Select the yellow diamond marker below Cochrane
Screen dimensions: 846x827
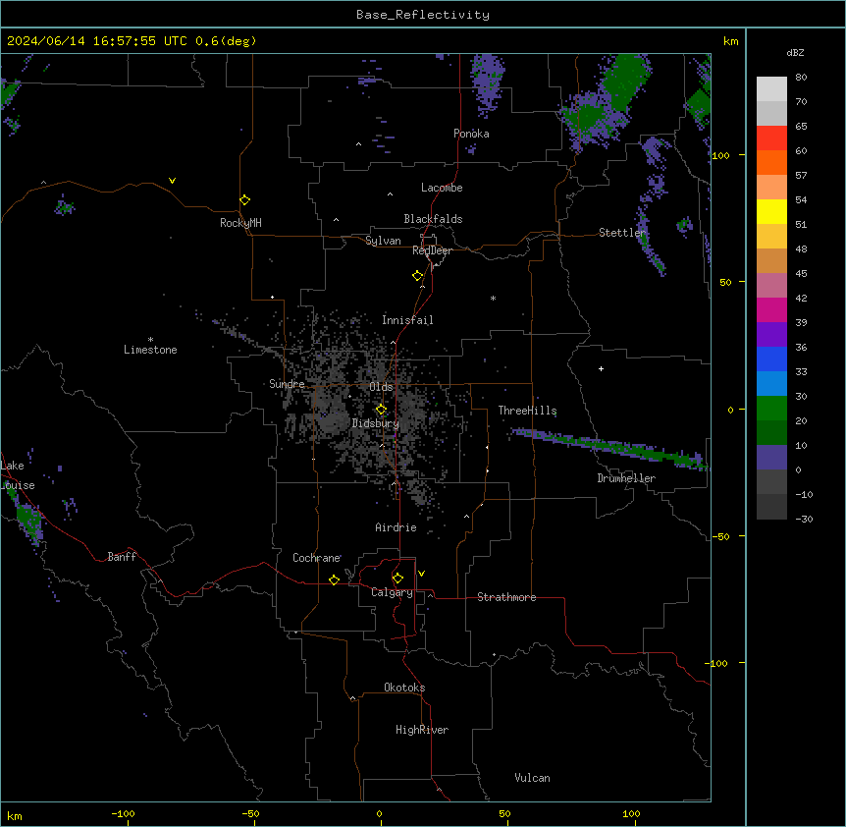(334, 579)
